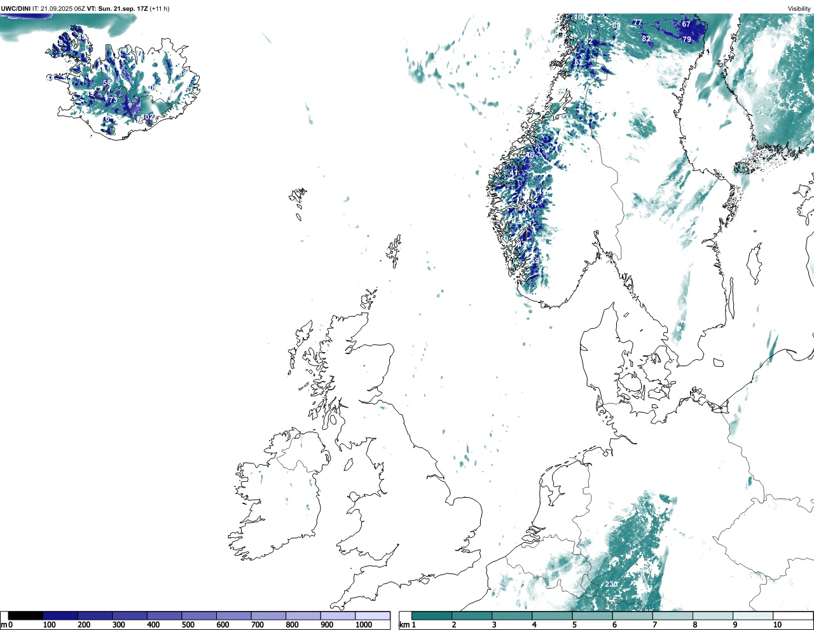
Task: Click the '73' visibility value over Iceland
Action: (x=113, y=100)
